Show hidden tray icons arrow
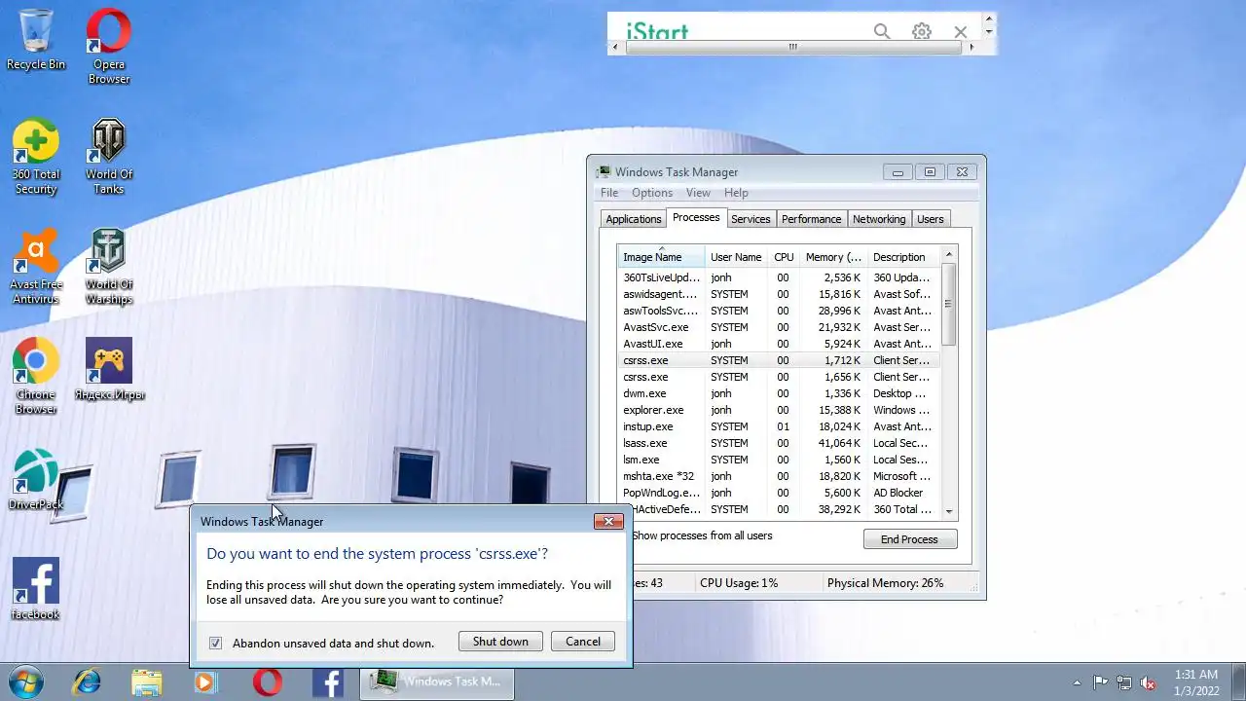The height and width of the screenshot is (701, 1246). pos(1077,683)
